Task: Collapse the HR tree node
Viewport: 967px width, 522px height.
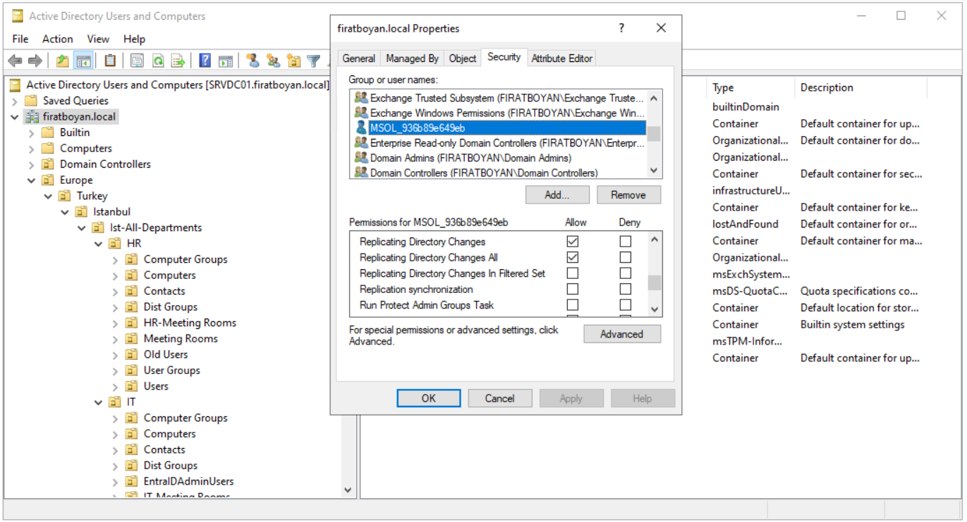Action: (x=99, y=244)
